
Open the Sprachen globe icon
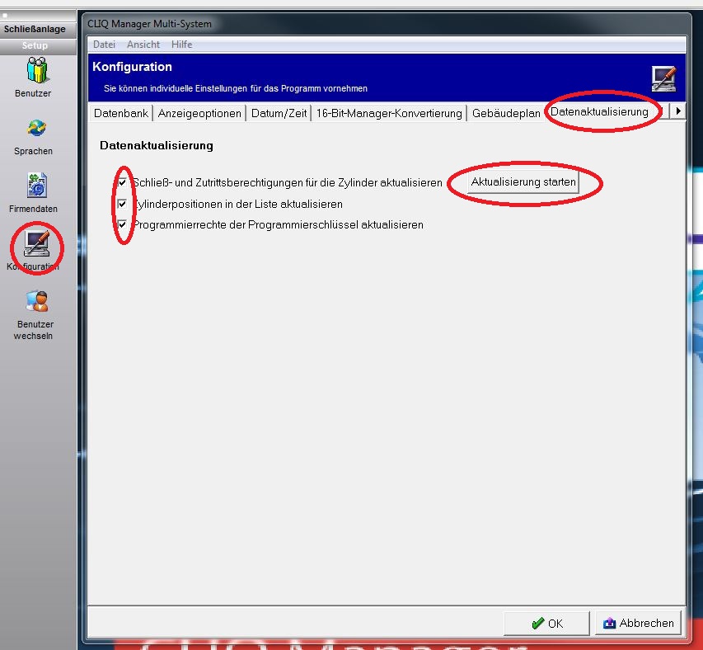tap(36, 129)
